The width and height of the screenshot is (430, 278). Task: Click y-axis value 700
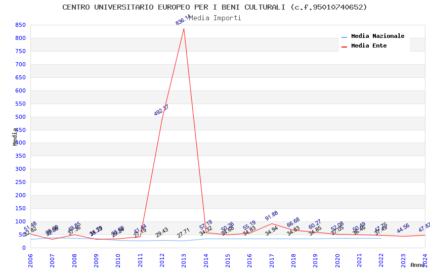click(x=21, y=64)
